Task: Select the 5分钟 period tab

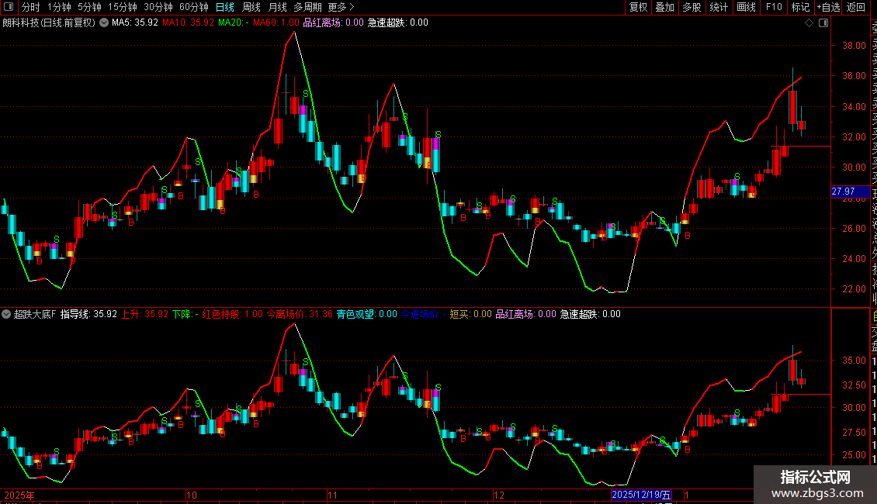Action: [89, 7]
